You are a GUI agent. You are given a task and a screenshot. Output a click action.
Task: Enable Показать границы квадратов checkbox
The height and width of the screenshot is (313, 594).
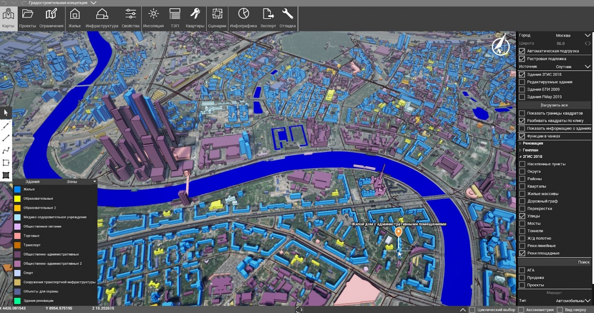click(x=522, y=113)
